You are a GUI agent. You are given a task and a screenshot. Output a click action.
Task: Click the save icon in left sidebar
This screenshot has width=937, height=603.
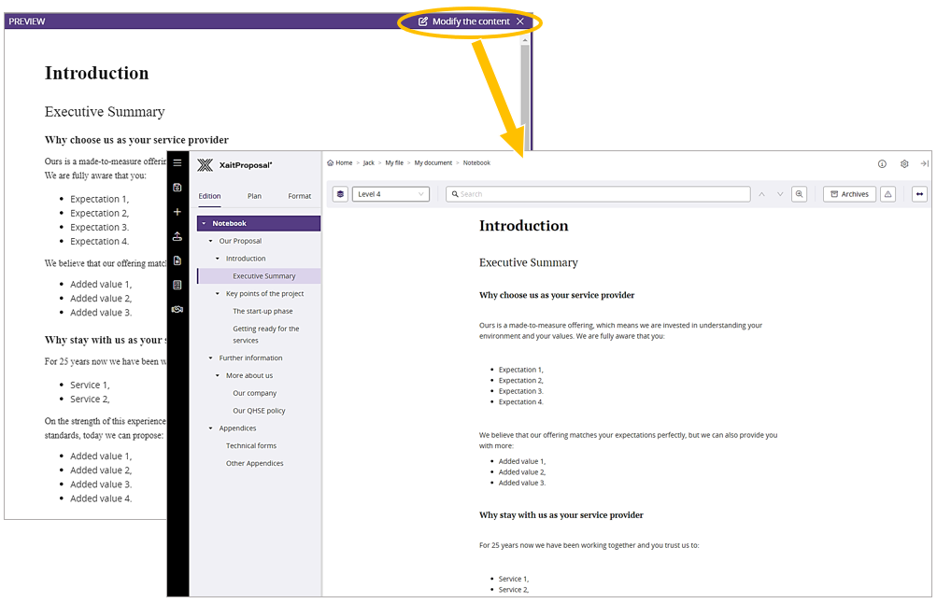tap(177, 188)
